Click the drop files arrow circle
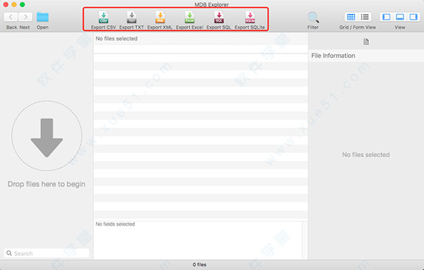Viewport: 424px width, 270px height. pos(47,135)
